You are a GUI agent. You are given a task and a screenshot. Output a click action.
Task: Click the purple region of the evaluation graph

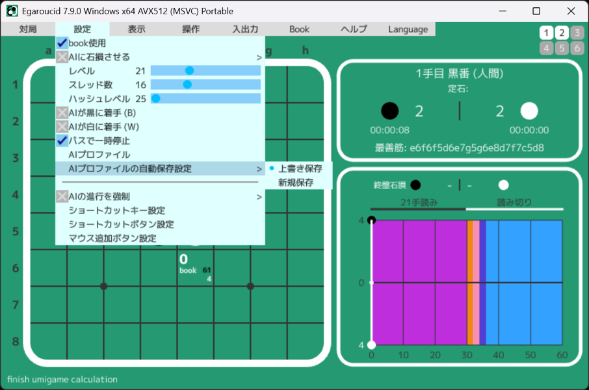coord(419,282)
